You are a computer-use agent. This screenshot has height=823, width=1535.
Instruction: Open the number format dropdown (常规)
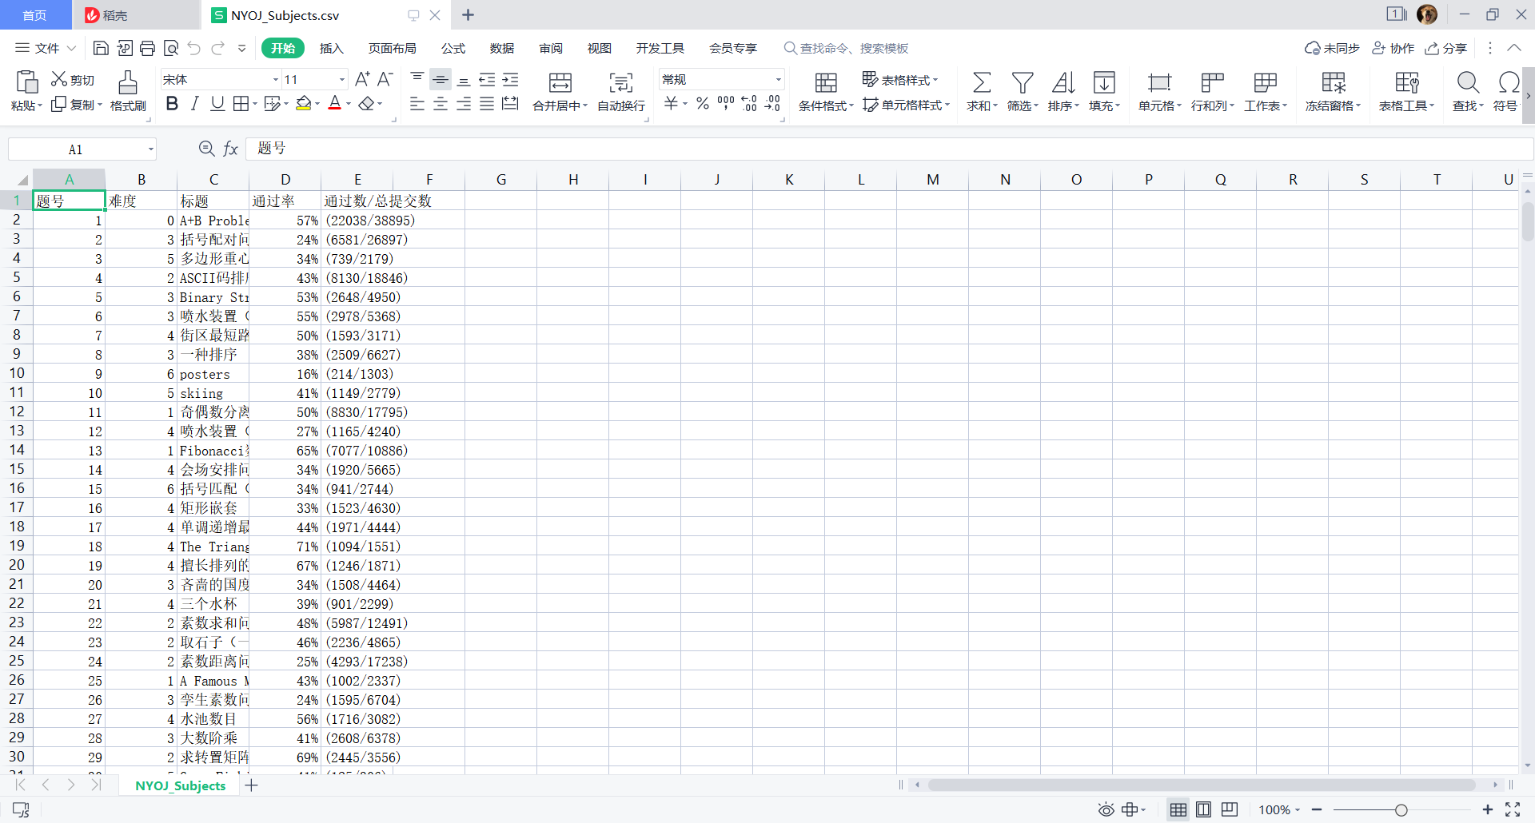click(778, 80)
